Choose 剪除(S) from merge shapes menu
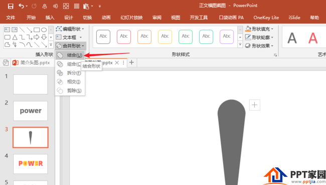Screen dimensions: 326x185 (70, 90)
